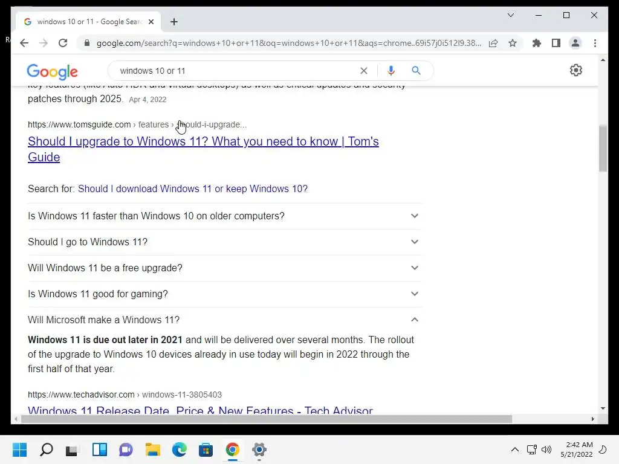
Task: Open Microsoft Store from taskbar
Action: [x=206, y=449]
